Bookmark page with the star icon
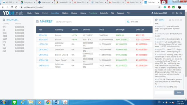This screenshot has height=105, width=187. coord(159,7)
